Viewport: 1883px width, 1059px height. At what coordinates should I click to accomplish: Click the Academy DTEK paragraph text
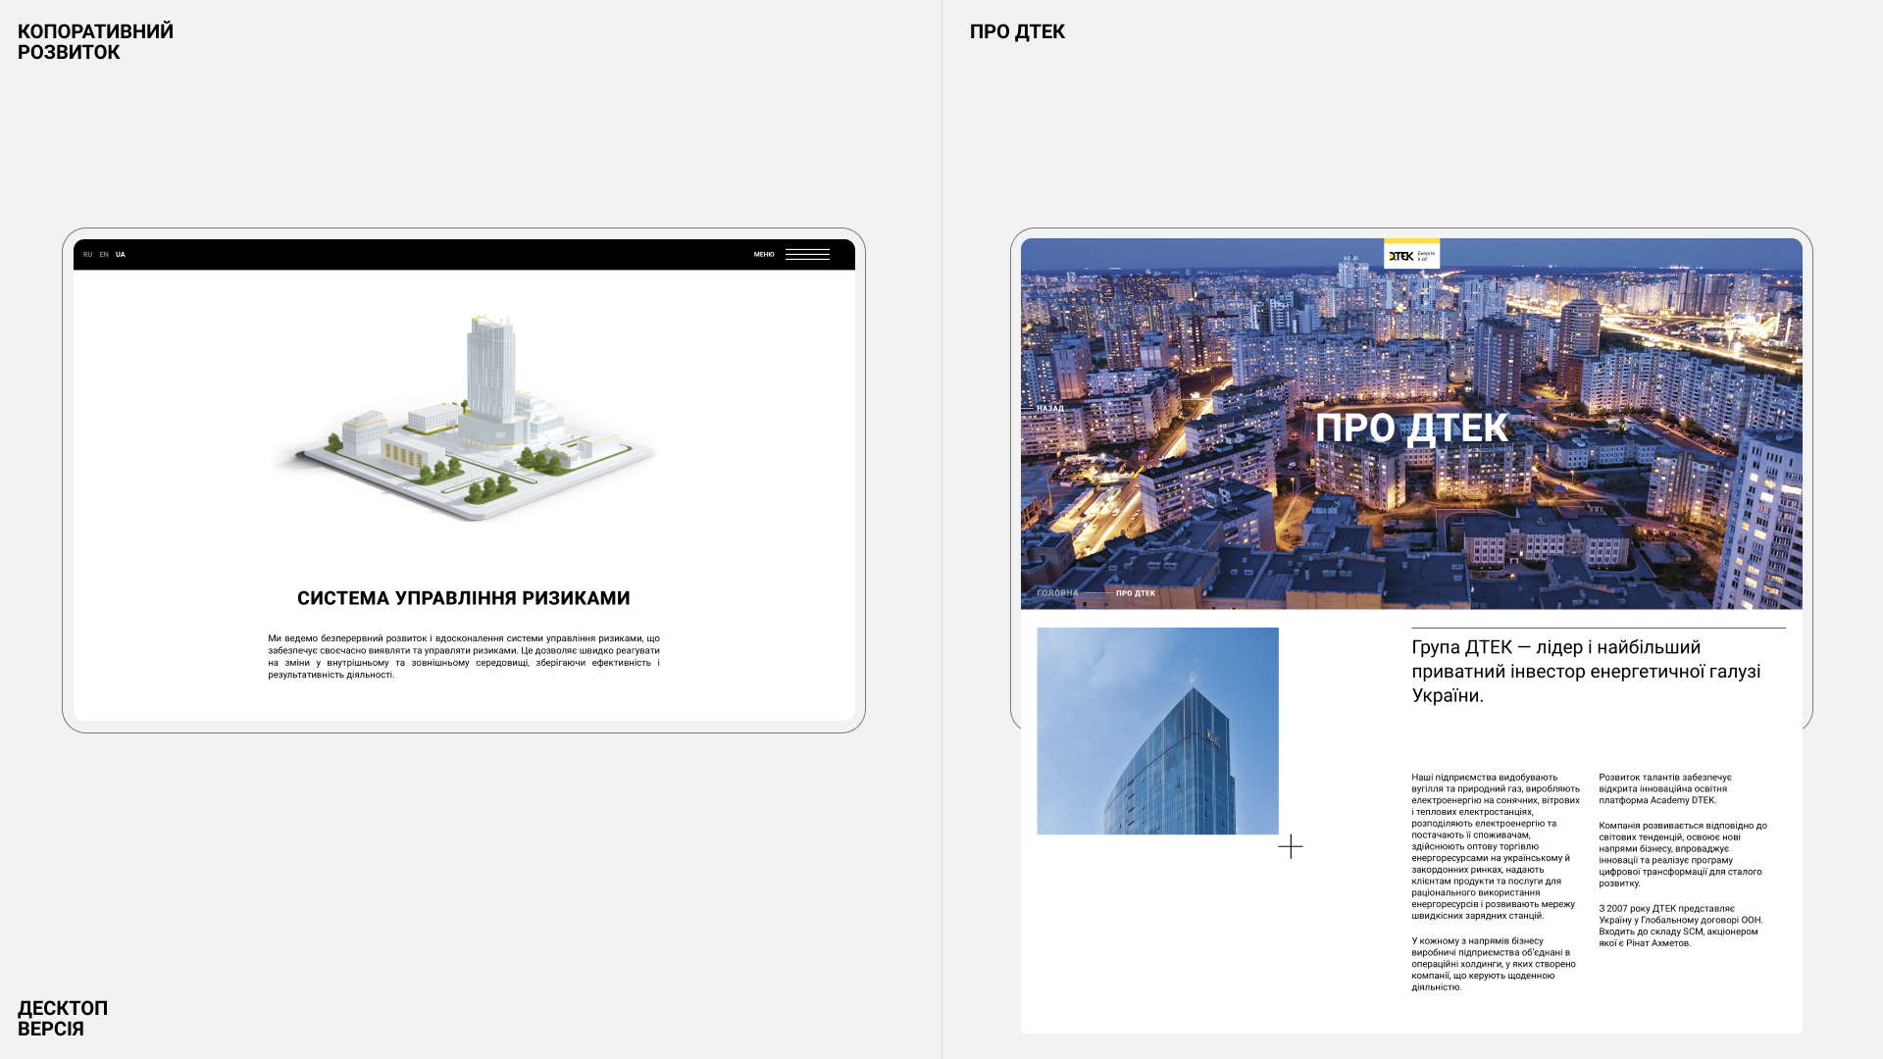click(x=1664, y=789)
